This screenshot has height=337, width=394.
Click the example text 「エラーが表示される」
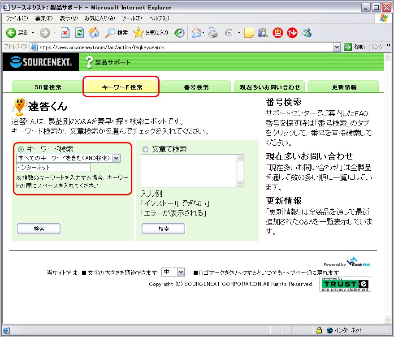click(173, 213)
